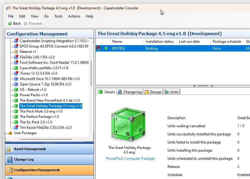
Task: Open the Help menu
Action: point(89,16)
